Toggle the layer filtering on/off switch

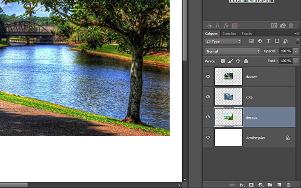tap(297, 41)
